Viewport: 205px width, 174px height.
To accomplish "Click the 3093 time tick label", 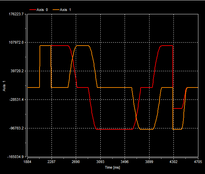I will click(100, 162).
